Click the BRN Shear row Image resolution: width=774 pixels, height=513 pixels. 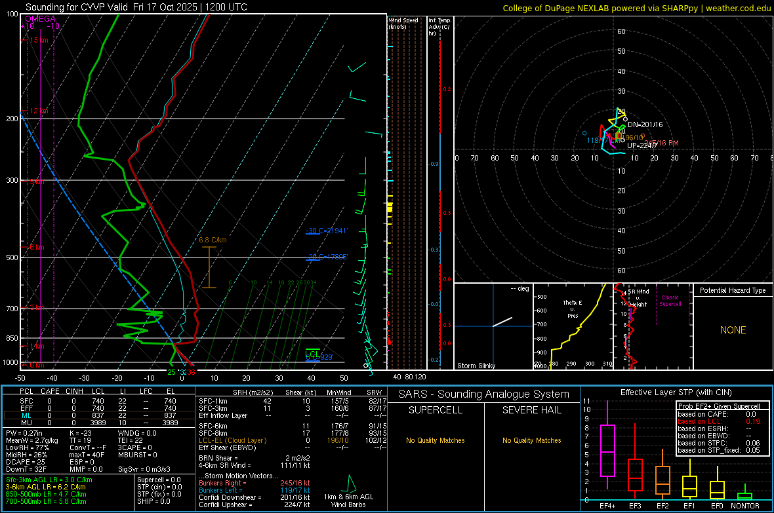(254, 458)
